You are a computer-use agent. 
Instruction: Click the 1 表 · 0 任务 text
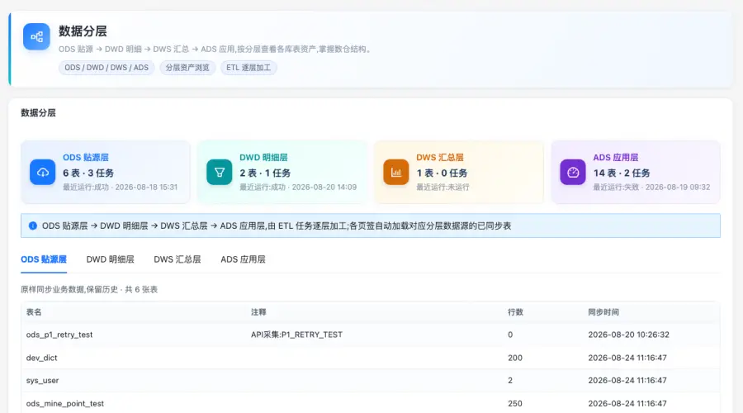442,173
